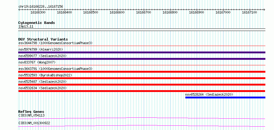Viewport: 274px width, 130px height.
Task: Click the red bar under nsv6525487
Action: pos(142,85)
